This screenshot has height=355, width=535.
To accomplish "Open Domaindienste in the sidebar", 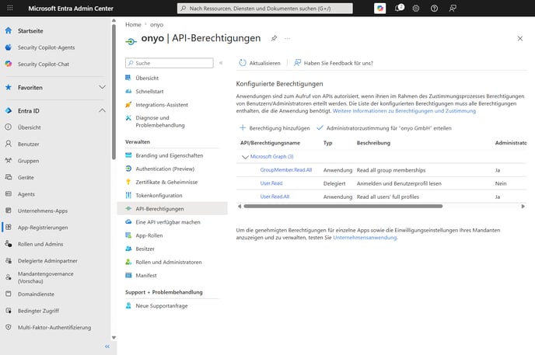I will (x=37, y=294).
